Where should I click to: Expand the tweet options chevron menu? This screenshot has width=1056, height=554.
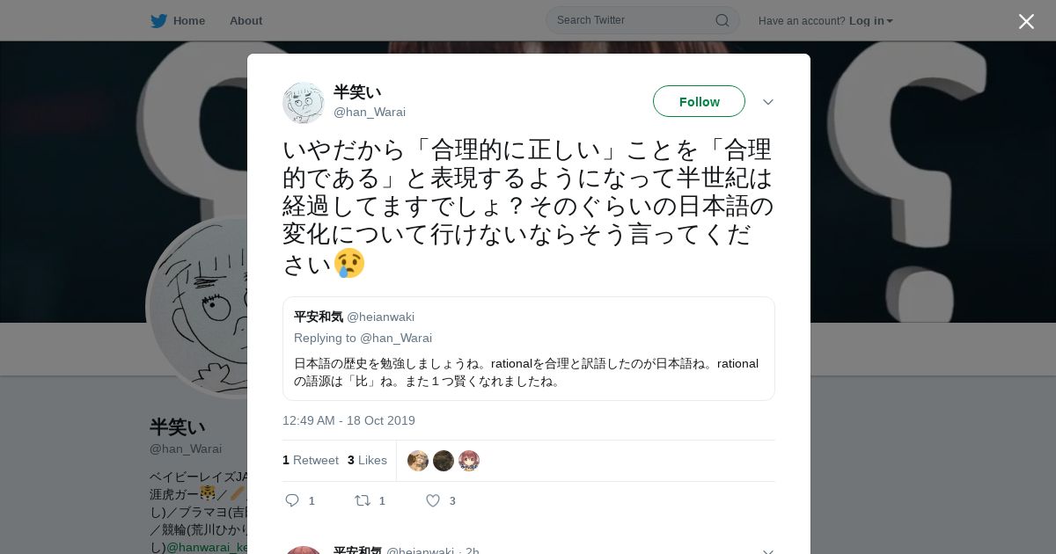point(768,102)
